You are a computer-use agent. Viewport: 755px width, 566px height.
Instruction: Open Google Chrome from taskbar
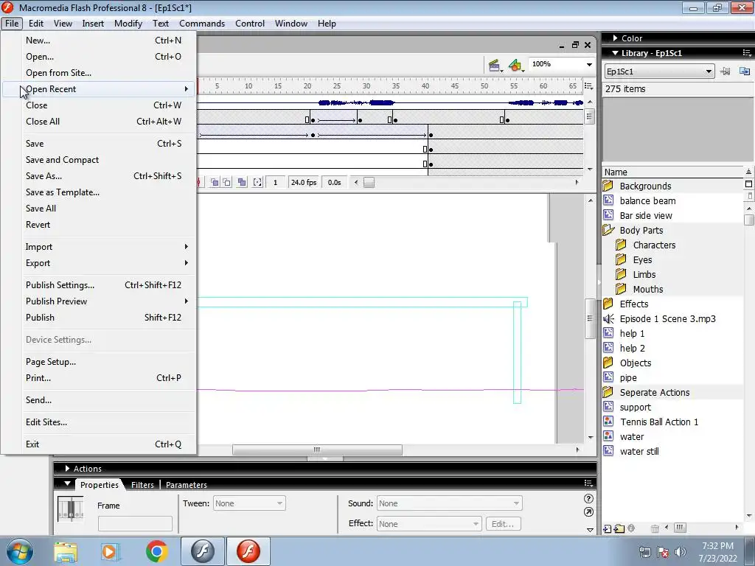tap(156, 551)
